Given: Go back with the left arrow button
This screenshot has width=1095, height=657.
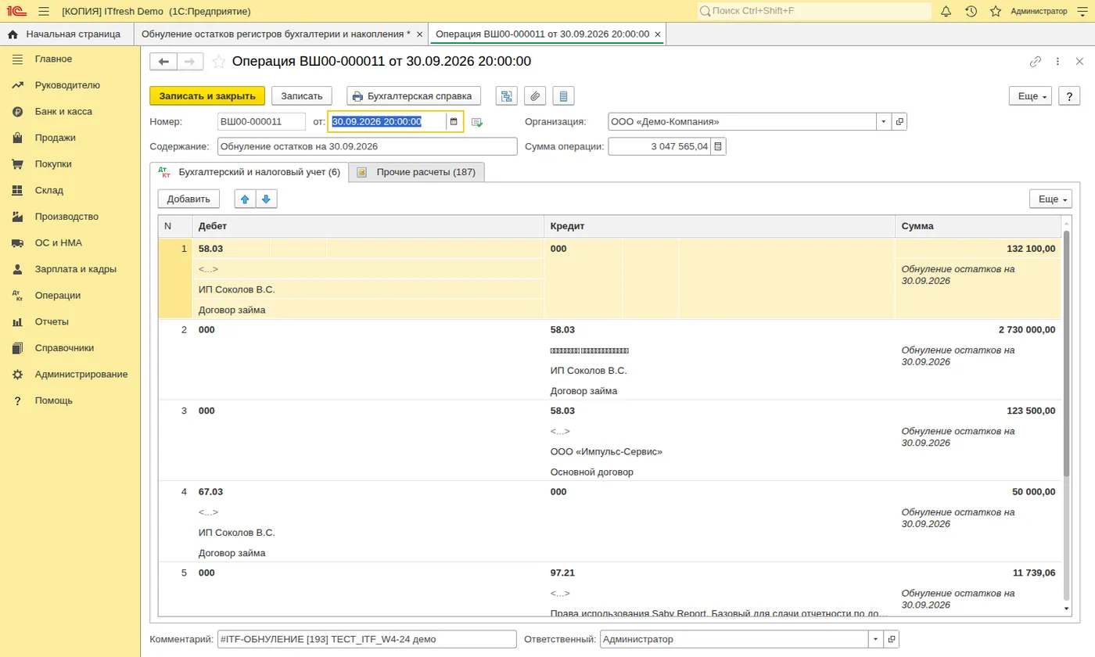Looking at the screenshot, I should 163,62.
